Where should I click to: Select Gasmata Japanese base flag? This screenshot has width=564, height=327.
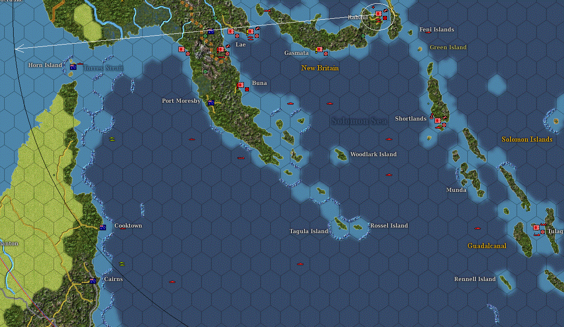click(x=319, y=49)
